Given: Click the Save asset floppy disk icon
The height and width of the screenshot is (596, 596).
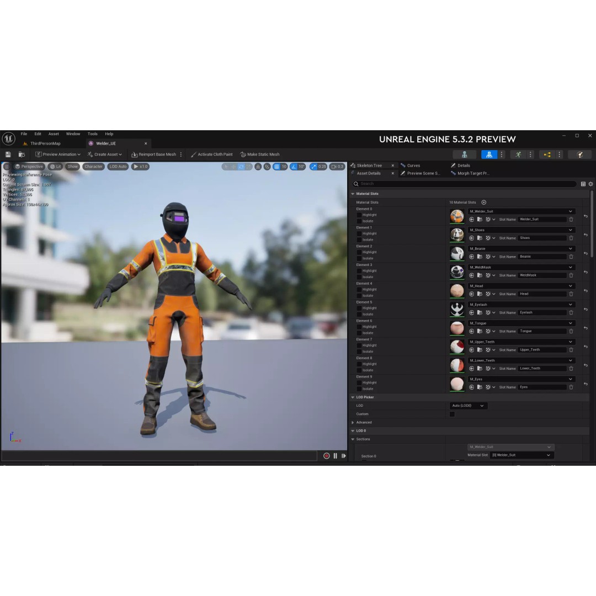Looking at the screenshot, I should click(8, 155).
